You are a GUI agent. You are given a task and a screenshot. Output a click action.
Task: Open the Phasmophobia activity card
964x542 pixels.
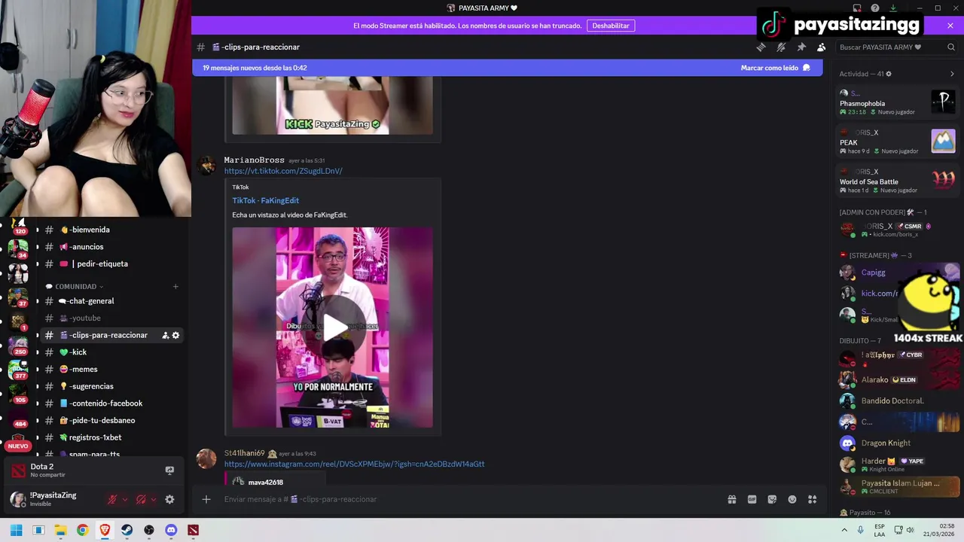pyautogui.click(x=898, y=102)
